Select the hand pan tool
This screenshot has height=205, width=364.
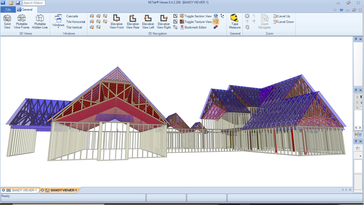(247, 27)
